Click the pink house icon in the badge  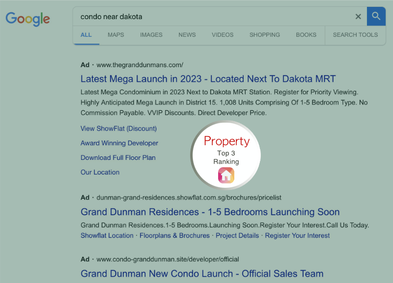(x=226, y=175)
